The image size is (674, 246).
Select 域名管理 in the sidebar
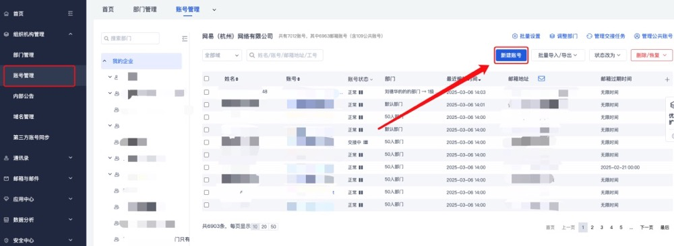coord(24,116)
